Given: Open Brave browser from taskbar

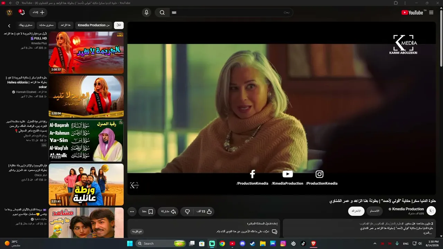Looking at the screenshot, I should 314,243.
